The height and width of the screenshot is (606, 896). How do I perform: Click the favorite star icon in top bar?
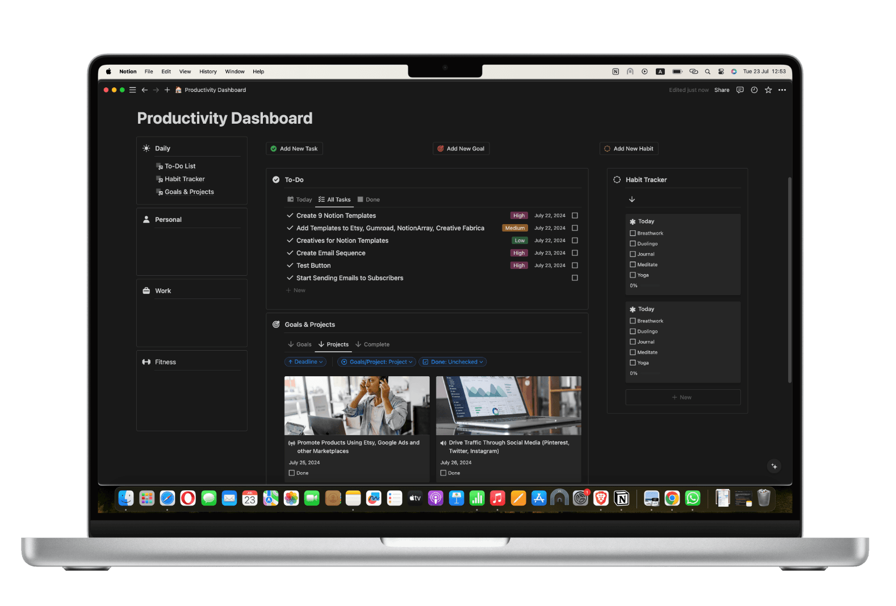click(x=768, y=90)
